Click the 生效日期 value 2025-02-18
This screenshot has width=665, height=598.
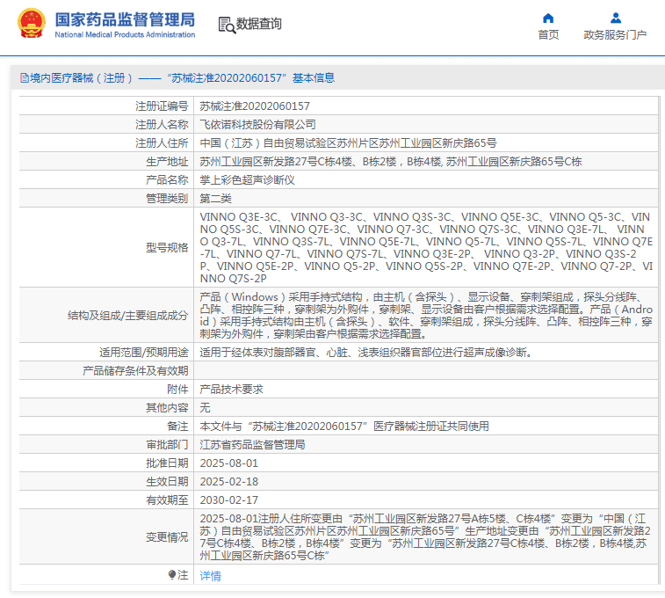(x=228, y=481)
